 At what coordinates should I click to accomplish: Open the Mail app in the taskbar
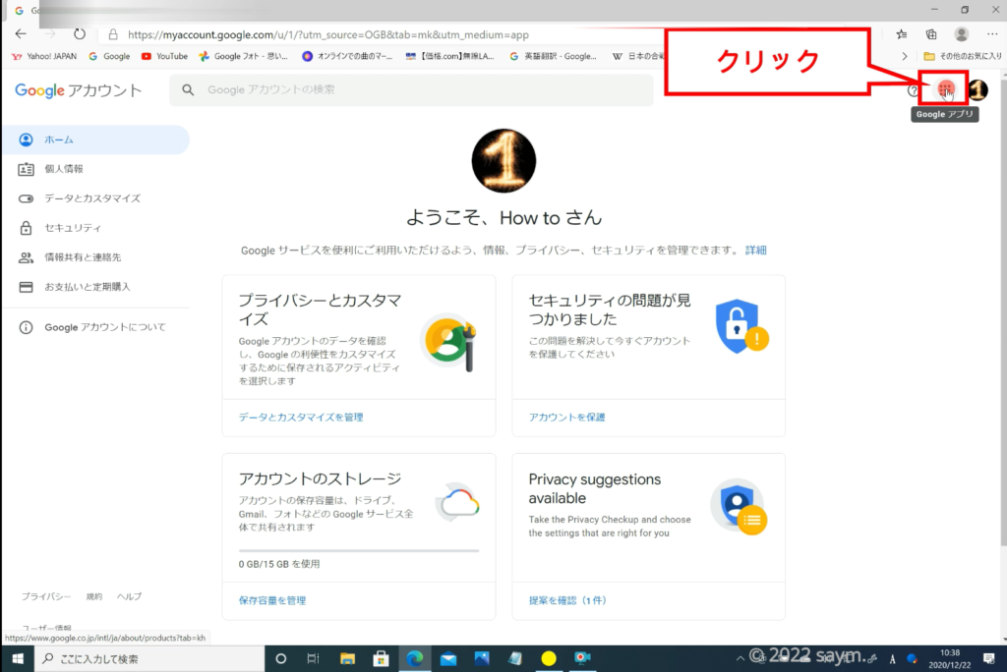[447, 658]
